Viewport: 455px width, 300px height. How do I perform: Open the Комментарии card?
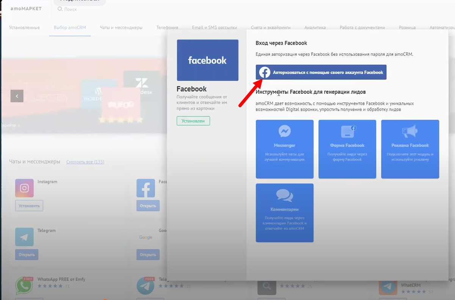(285, 213)
